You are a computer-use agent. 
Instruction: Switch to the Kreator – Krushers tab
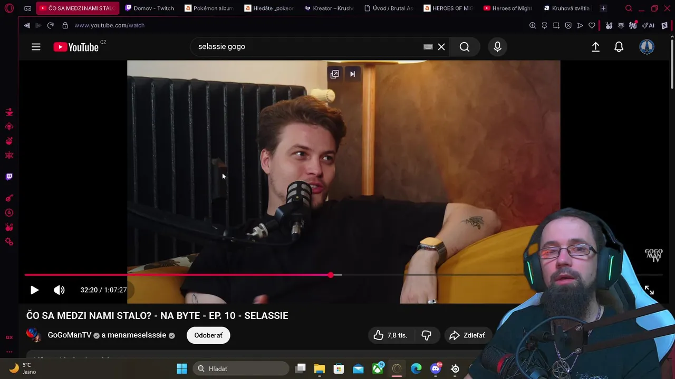329,8
